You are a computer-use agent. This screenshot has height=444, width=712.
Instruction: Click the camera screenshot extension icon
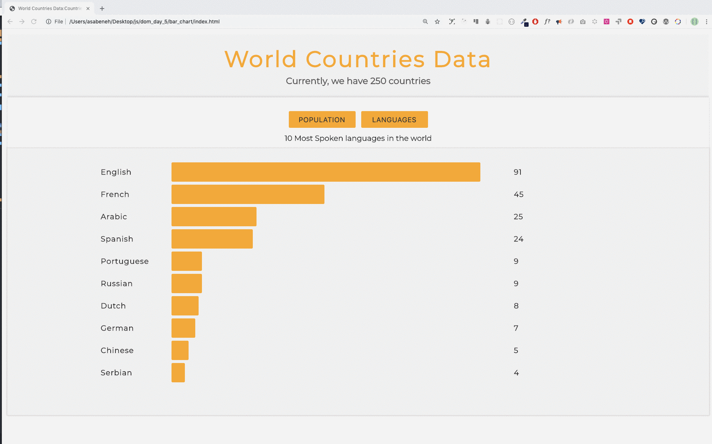click(583, 22)
